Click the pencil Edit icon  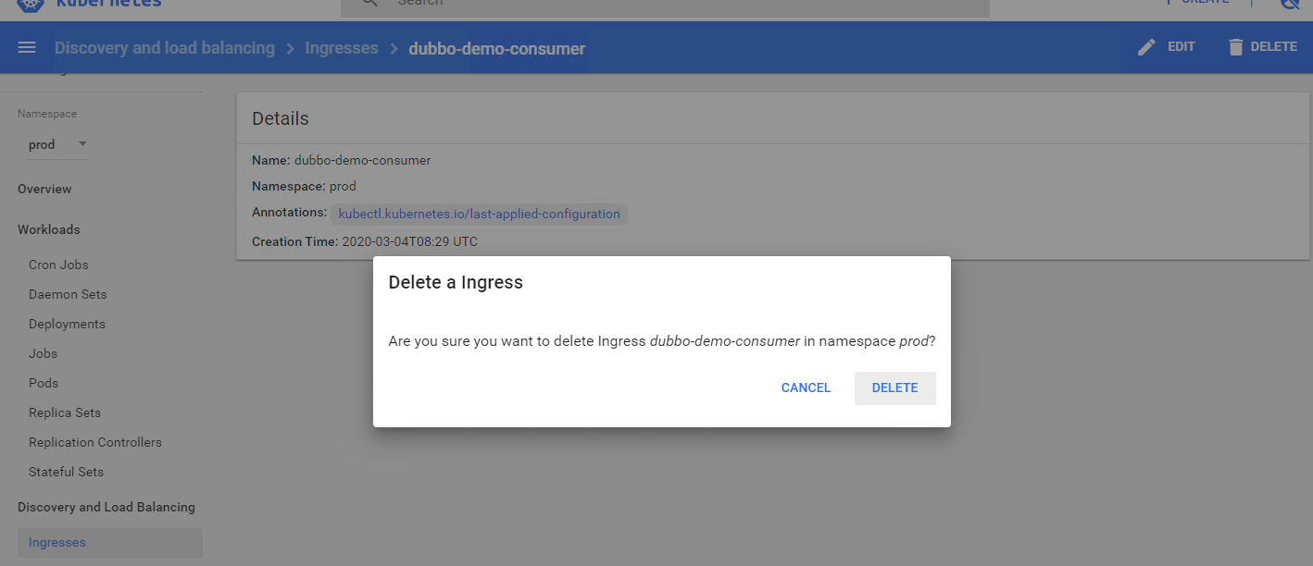[x=1146, y=47]
